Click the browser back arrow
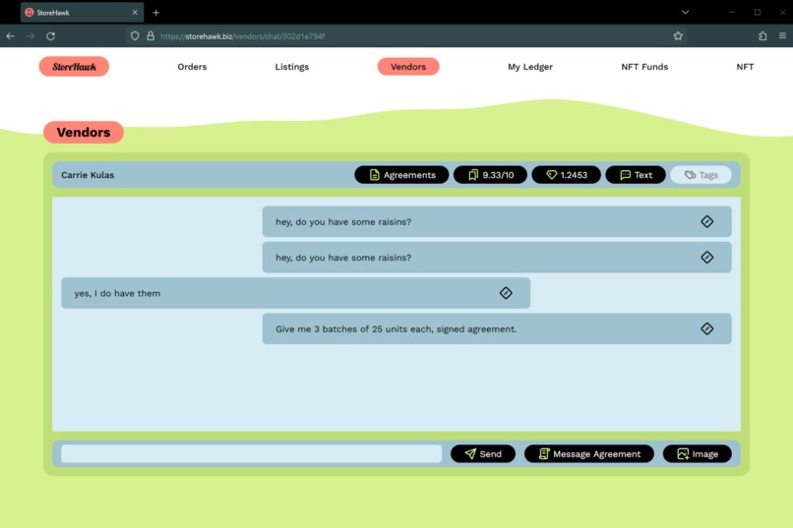This screenshot has height=528, width=793. (x=10, y=35)
